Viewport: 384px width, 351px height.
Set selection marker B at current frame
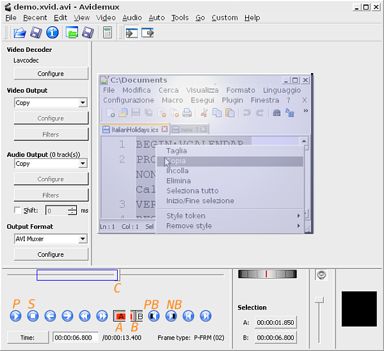click(x=136, y=316)
